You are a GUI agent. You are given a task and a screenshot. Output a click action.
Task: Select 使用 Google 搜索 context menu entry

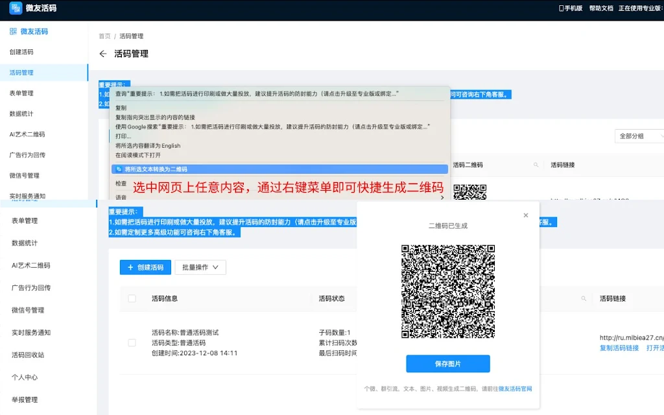click(273, 126)
